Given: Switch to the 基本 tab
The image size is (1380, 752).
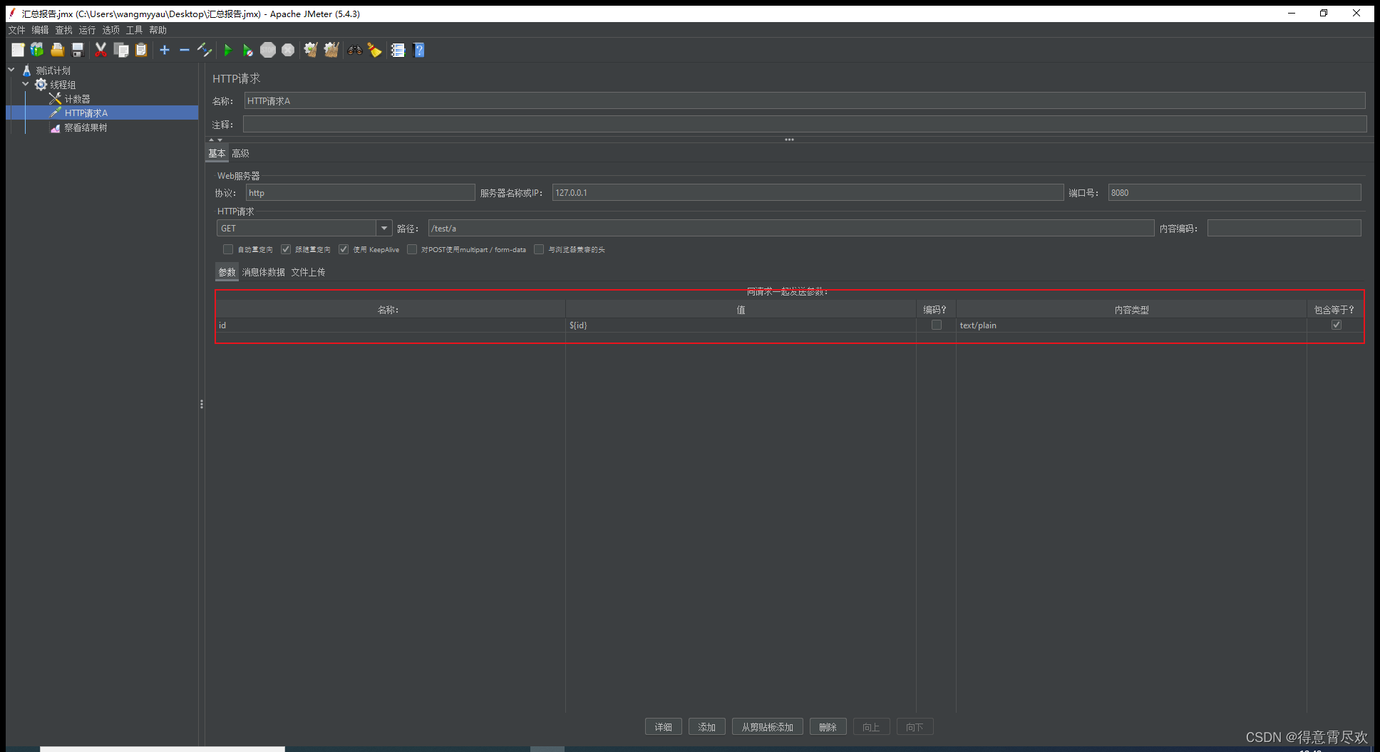Looking at the screenshot, I should pos(217,153).
